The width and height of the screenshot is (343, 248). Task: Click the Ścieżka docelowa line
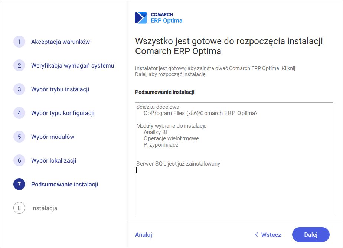click(159, 107)
